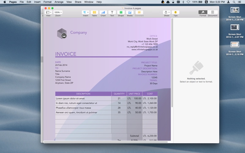The height and width of the screenshot is (153, 245).
Task: Show the Tips coaching hints
Action: coord(175,12)
